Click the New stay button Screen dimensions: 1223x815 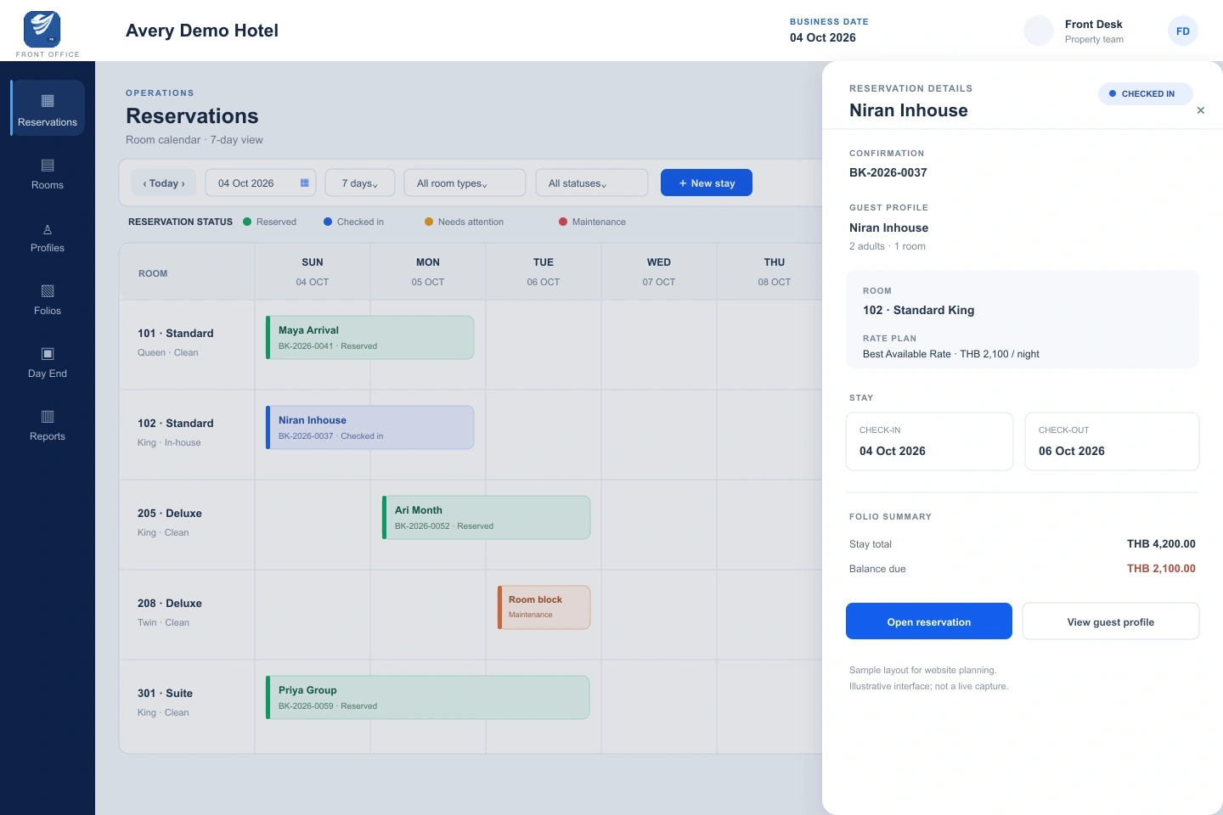(x=707, y=183)
